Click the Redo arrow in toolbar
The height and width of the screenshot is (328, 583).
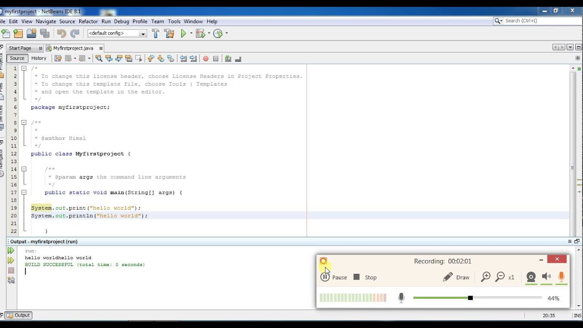pos(75,33)
